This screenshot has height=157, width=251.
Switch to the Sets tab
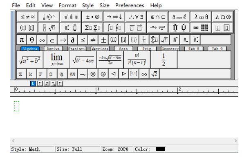tap(123, 49)
